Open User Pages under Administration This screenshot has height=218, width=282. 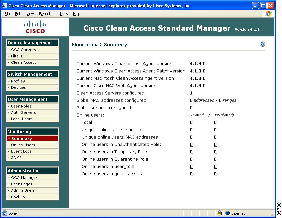pyautogui.click(x=32, y=184)
